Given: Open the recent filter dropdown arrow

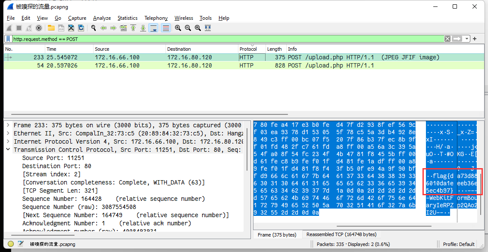Looking at the screenshot, I should pos(467,39).
